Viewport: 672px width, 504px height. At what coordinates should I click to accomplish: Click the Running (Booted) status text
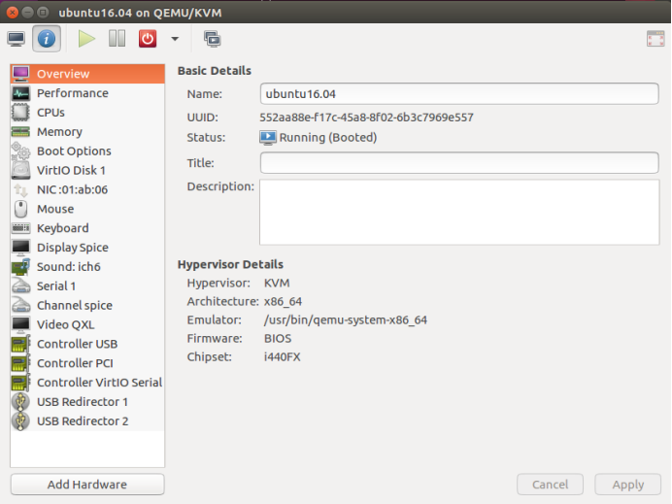pos(328,138)
